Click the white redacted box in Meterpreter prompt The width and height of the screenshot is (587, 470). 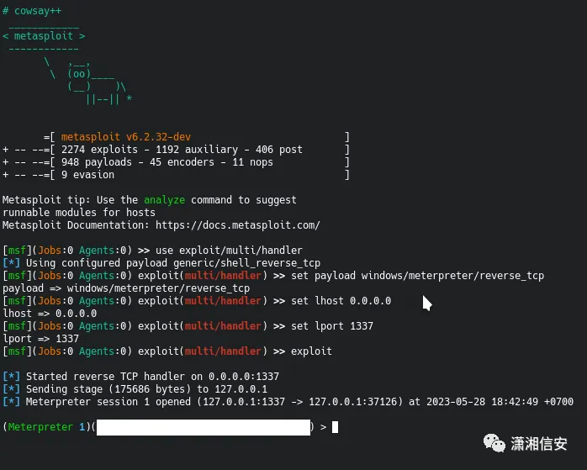coord(204,427)
